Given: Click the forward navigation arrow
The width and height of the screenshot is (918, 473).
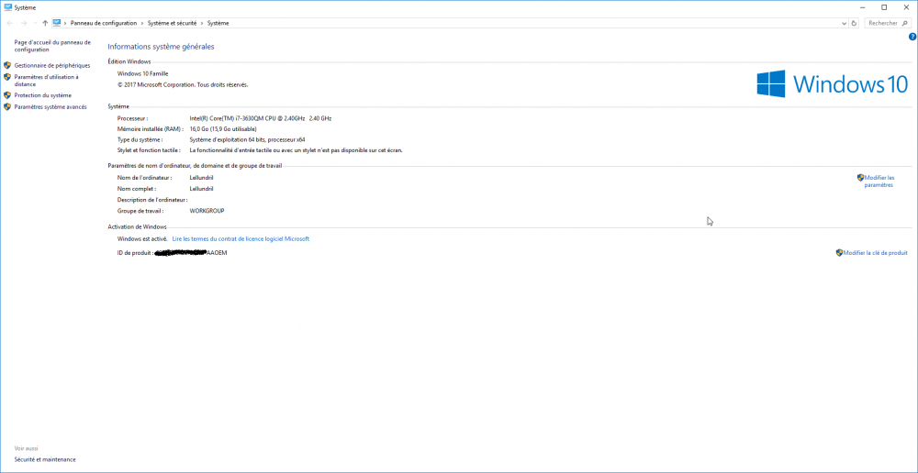Looking at the screenshot, I should (x=24, y=23).
